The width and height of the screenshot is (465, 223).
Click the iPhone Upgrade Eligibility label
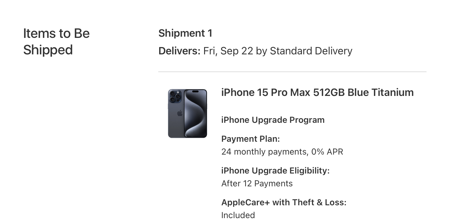(275, 171)
